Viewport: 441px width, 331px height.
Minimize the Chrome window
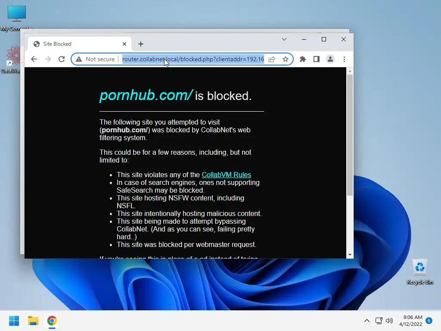[304, 39]
